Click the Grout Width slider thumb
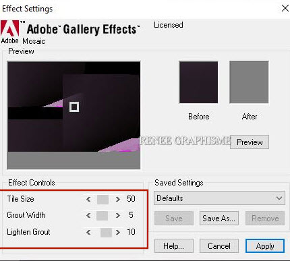Viewport: 290px width, 261px height. pyautogui.click(x=102, y=216)
